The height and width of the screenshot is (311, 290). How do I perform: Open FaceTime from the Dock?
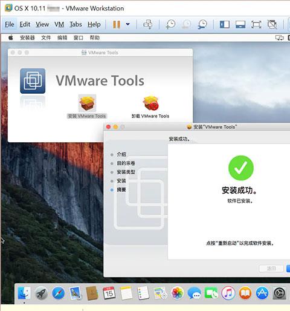[211, 293]
